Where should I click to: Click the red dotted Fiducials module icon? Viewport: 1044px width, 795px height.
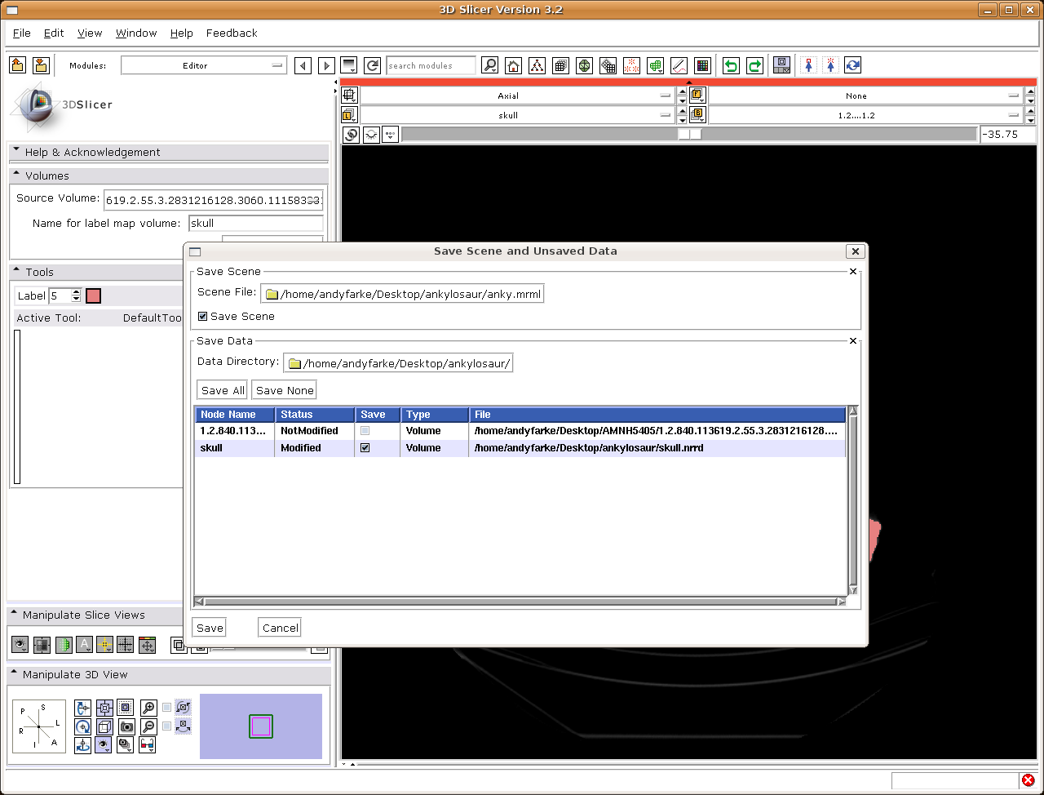point(631,65)
